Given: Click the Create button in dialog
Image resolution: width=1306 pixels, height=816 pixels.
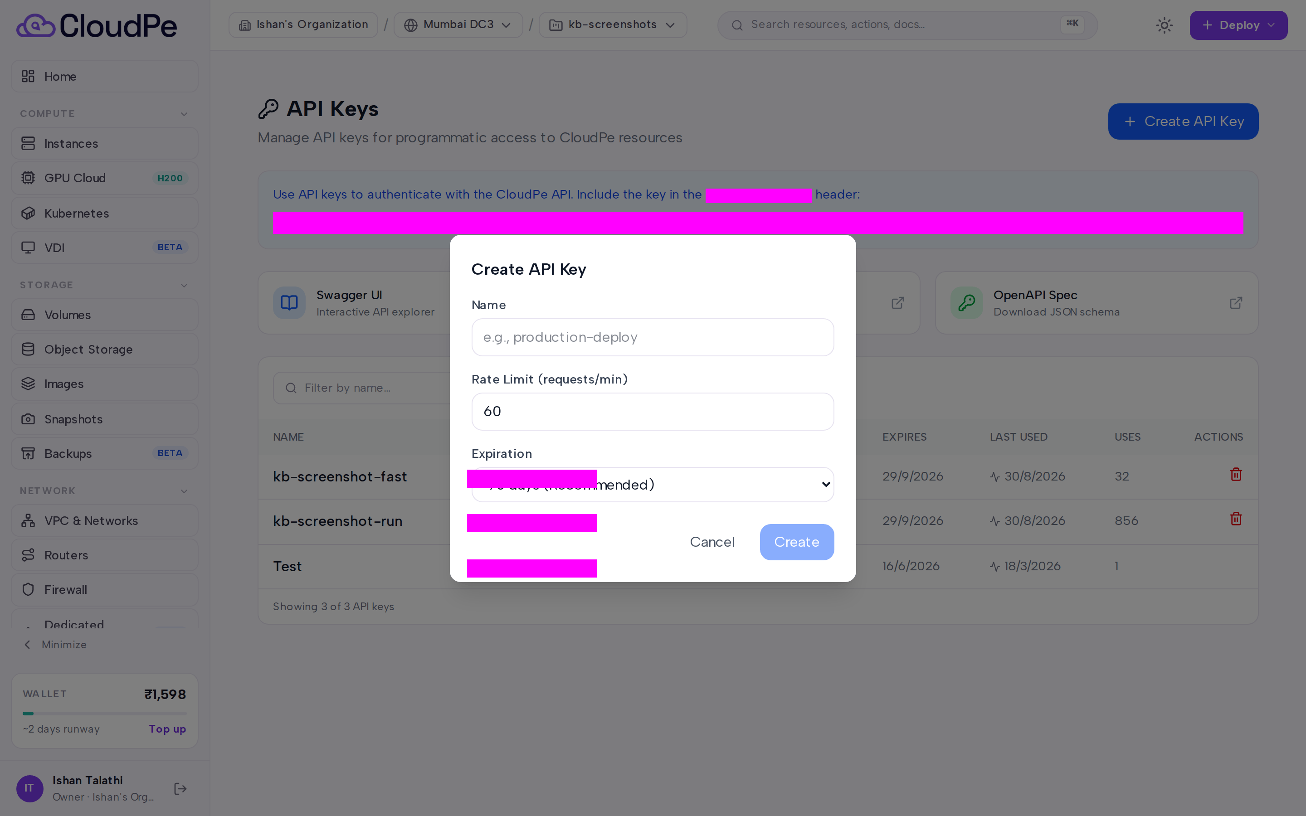Looking at the screenshot, I should [x=797, y=542].
